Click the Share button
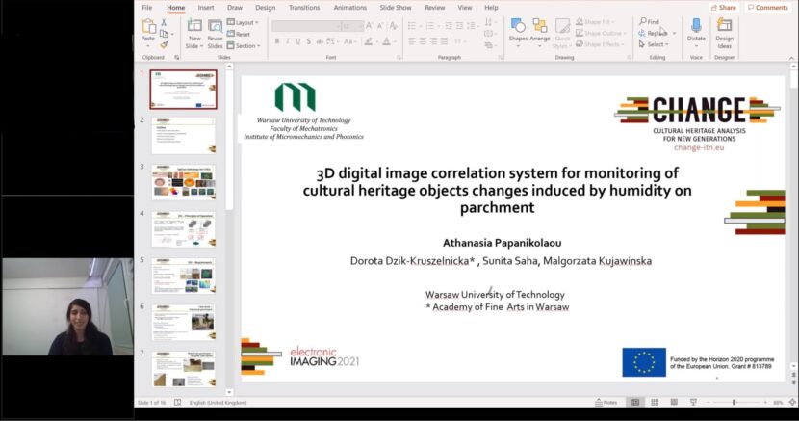 point(723,8)
